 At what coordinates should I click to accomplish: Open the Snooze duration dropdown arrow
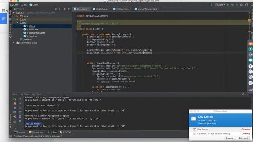point(235,138)
